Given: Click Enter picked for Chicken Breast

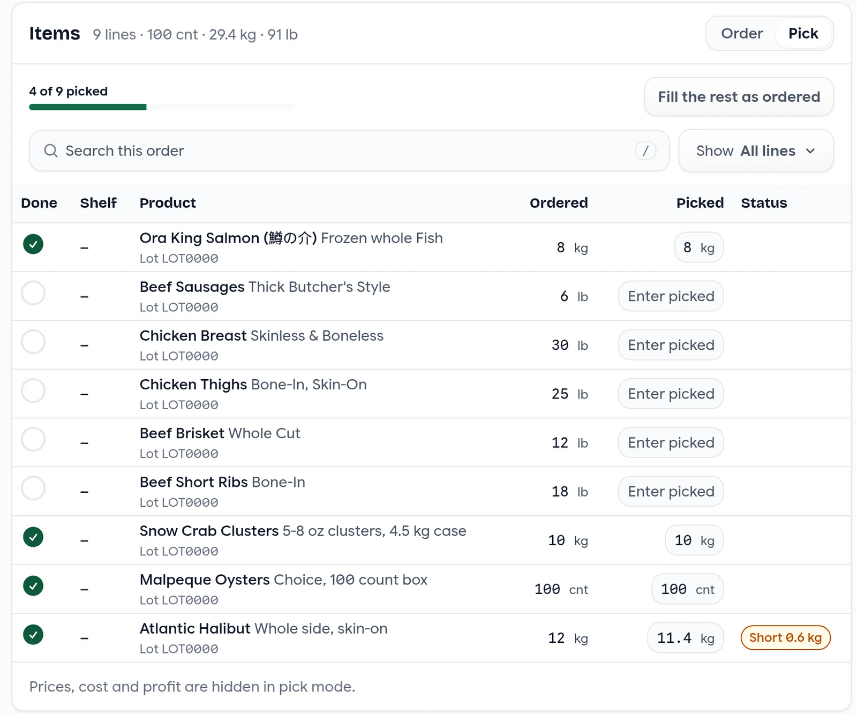Looking at the screenshot, I should pos(671,345).
